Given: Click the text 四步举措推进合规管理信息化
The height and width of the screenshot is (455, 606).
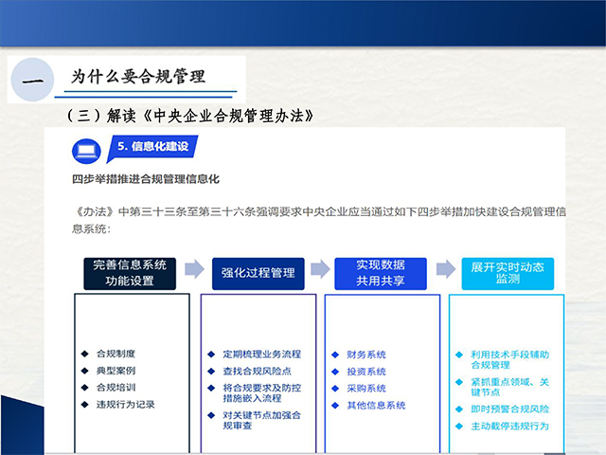Looking at the screenshot, I should 146,179.
